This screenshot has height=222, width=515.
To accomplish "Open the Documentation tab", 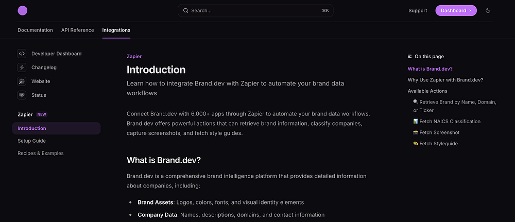I will pyautogui.click(x=35, y=30).
